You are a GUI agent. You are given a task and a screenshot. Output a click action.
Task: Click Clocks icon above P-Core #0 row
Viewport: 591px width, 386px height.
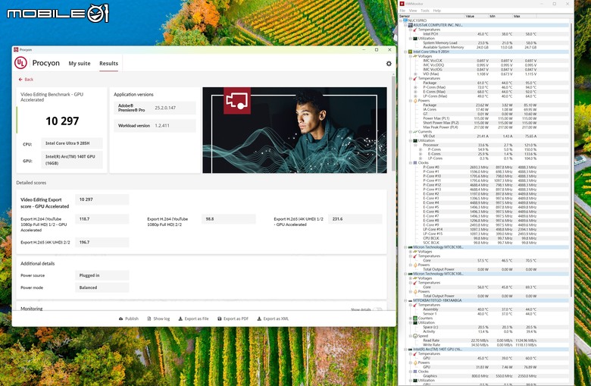tap(415, 162)
